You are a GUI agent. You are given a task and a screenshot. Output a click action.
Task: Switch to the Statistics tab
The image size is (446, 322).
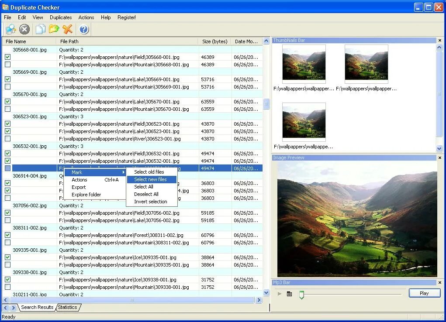(68, 307)
